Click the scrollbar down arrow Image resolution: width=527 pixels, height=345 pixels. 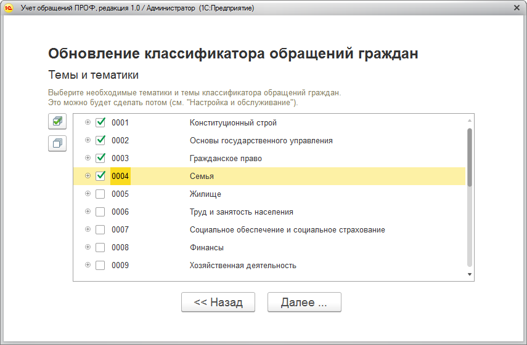(469, 274)
